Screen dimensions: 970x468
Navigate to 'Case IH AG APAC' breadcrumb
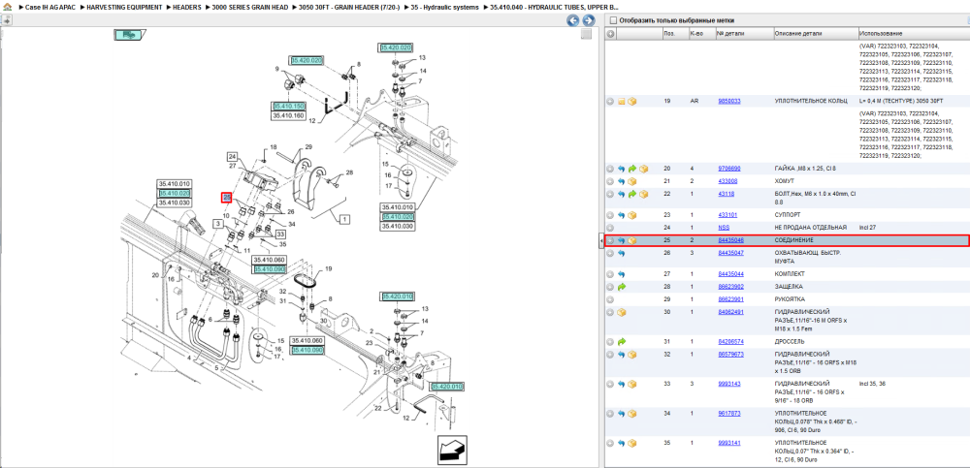coord(52,7)
